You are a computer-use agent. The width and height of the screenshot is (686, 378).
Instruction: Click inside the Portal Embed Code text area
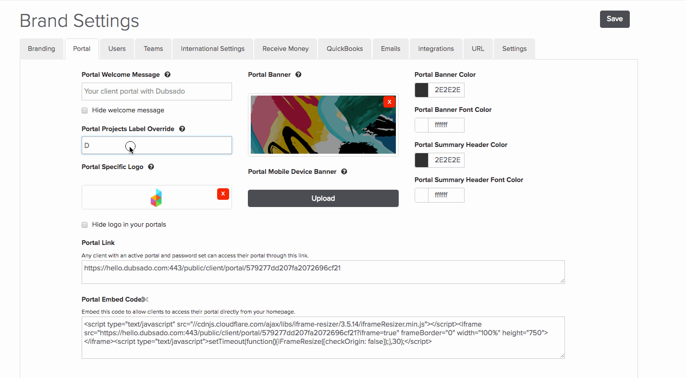pos(323,337)
